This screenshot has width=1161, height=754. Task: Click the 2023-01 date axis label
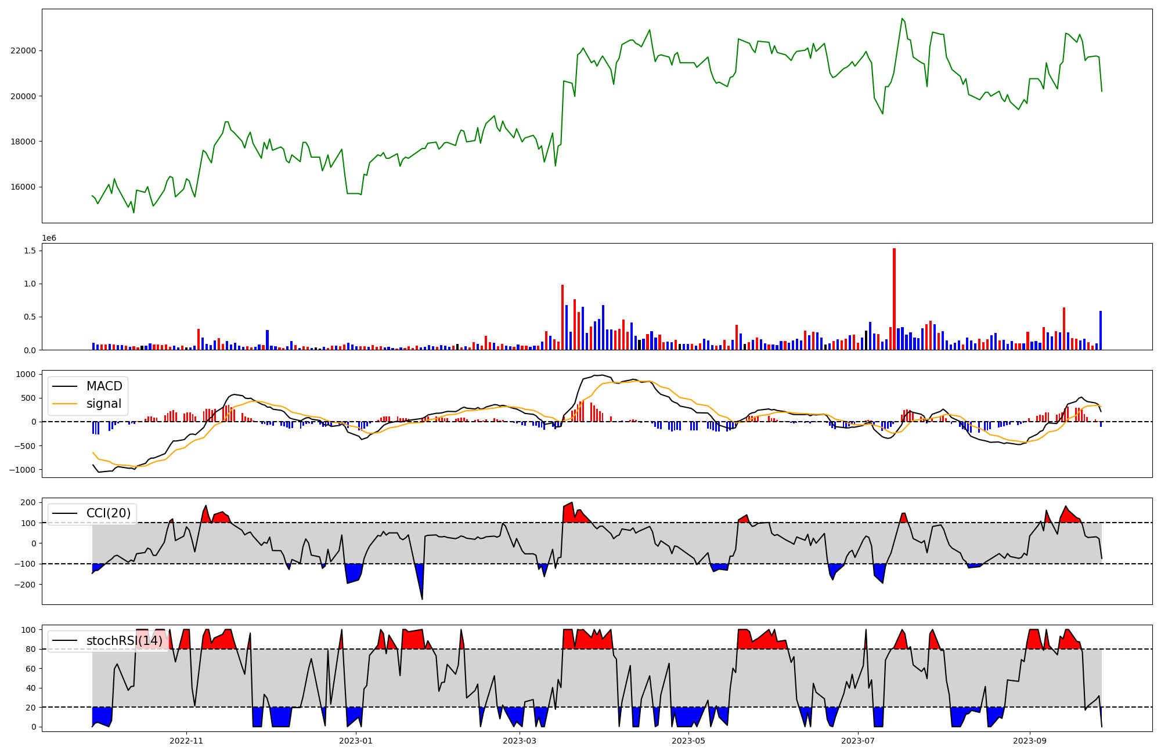355,741
